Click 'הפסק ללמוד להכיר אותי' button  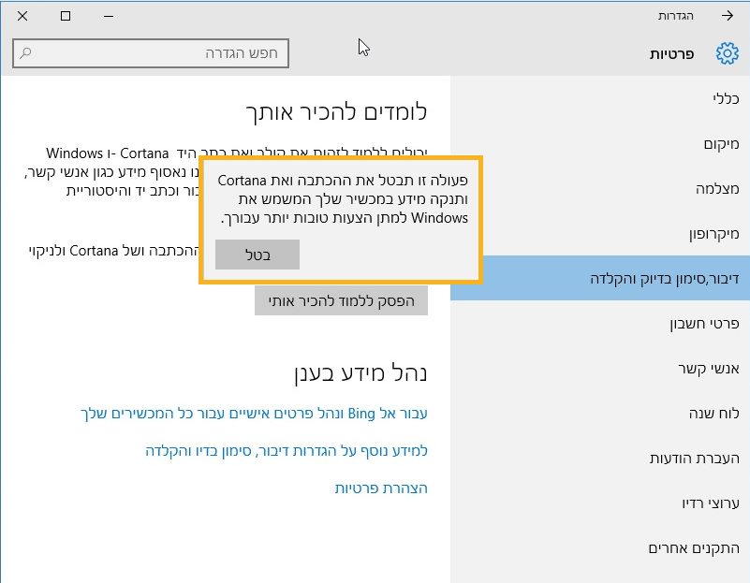pos(341,299)
